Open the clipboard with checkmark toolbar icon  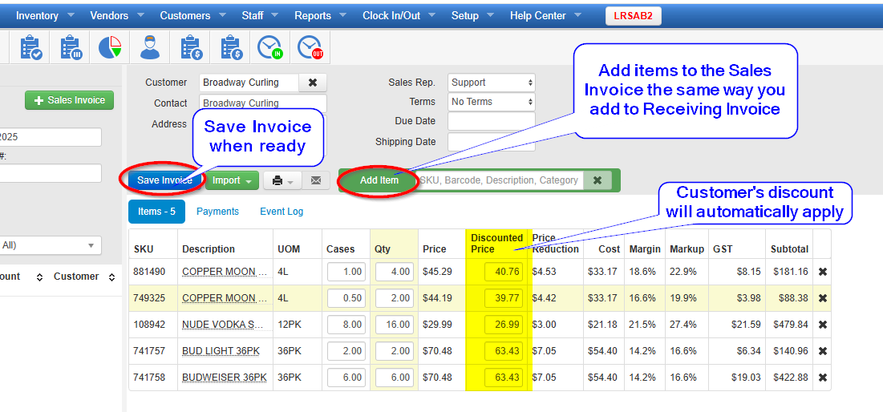tap(30, 48)
